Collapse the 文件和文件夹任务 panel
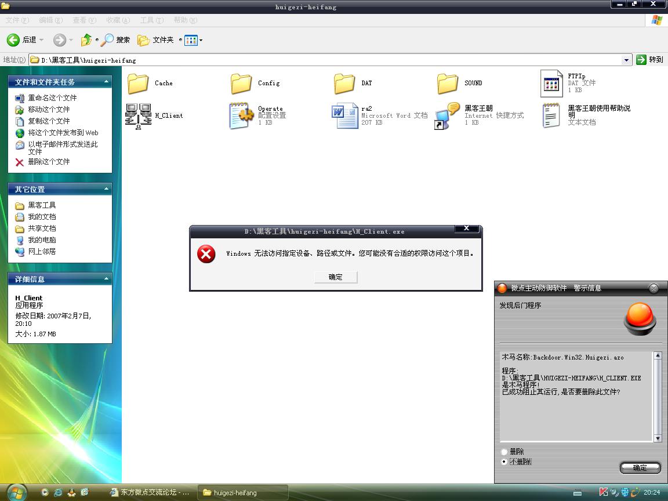This screenshot has height=501, width=668. 106,81
